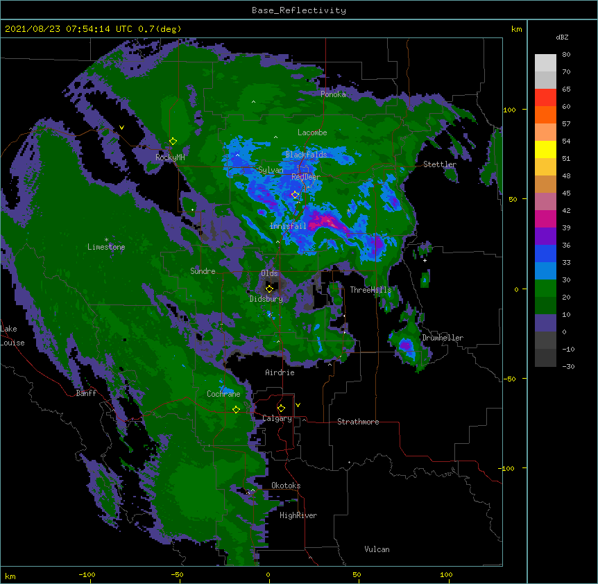Click the km unit label at top right
The image size is (598, 584).
tap(517, 29)
